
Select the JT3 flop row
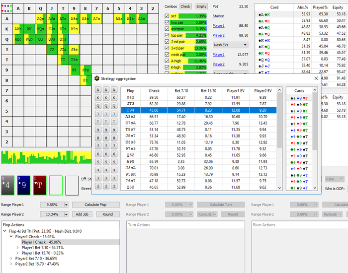tap(199, 104)
